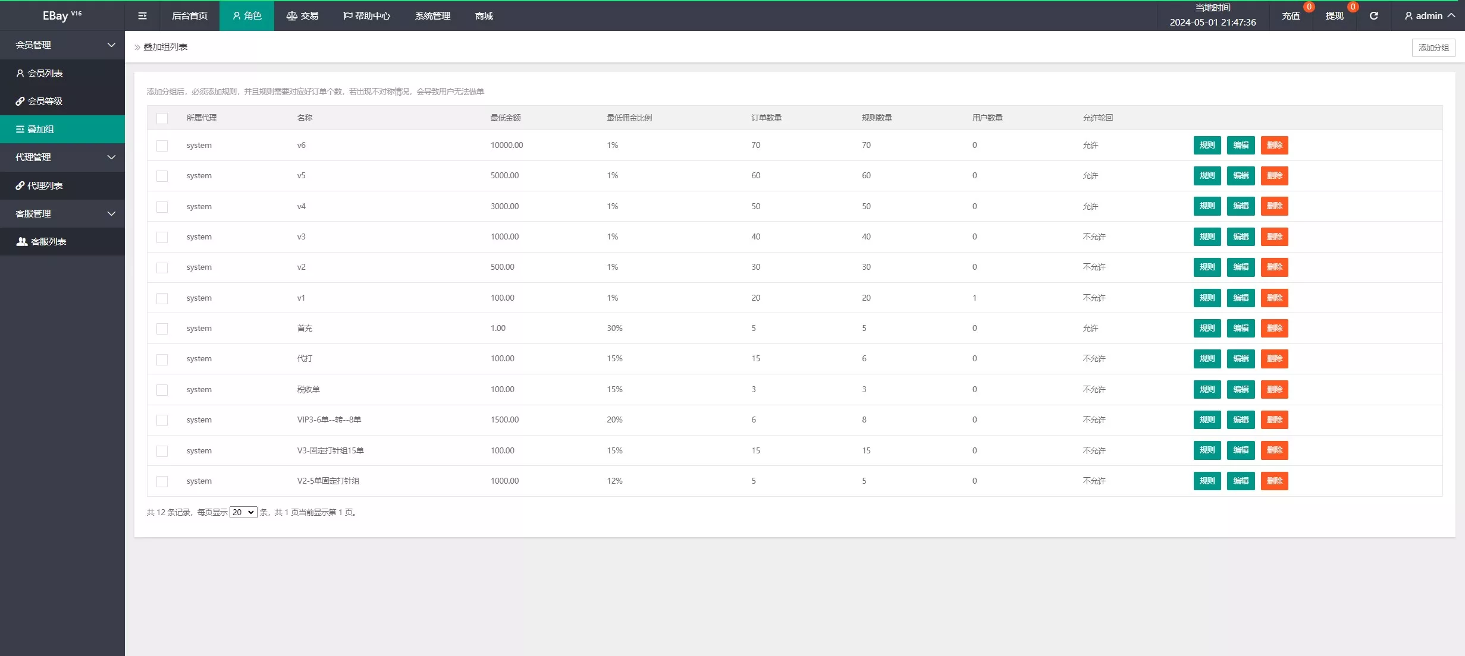Click the 提现 notification badge item
The width and height of the screenshot is (1465, 656).
click(x=1334, y=16)
